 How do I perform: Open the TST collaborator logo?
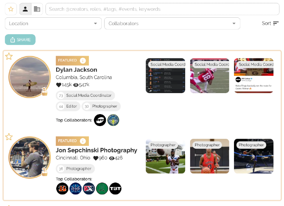coord(115,188)
